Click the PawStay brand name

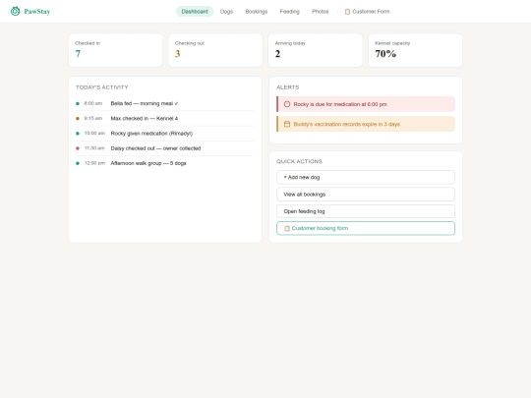37,12
